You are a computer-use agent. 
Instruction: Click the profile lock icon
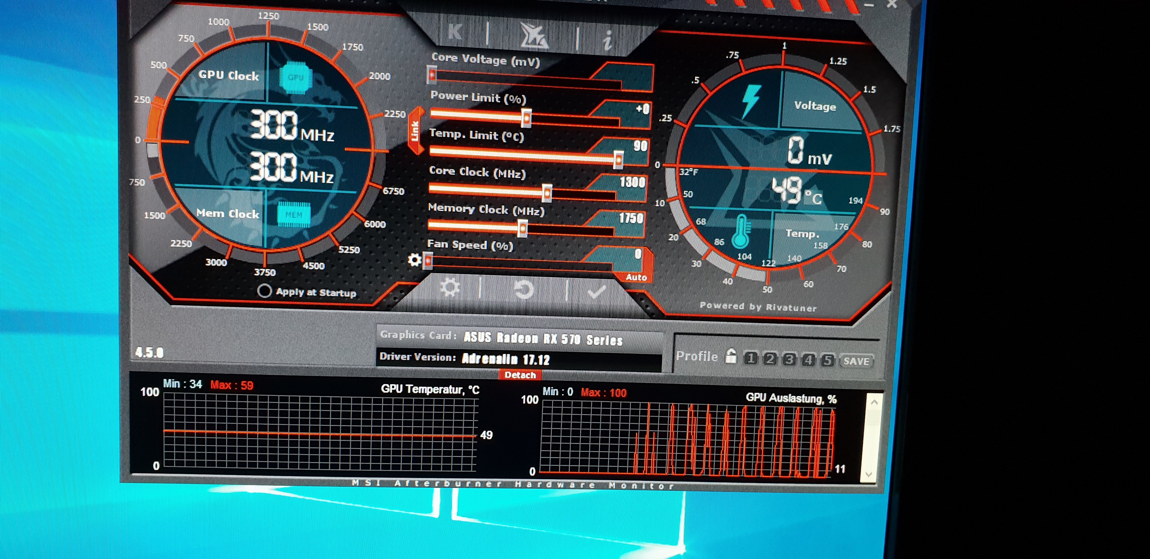tap(731, 357)
